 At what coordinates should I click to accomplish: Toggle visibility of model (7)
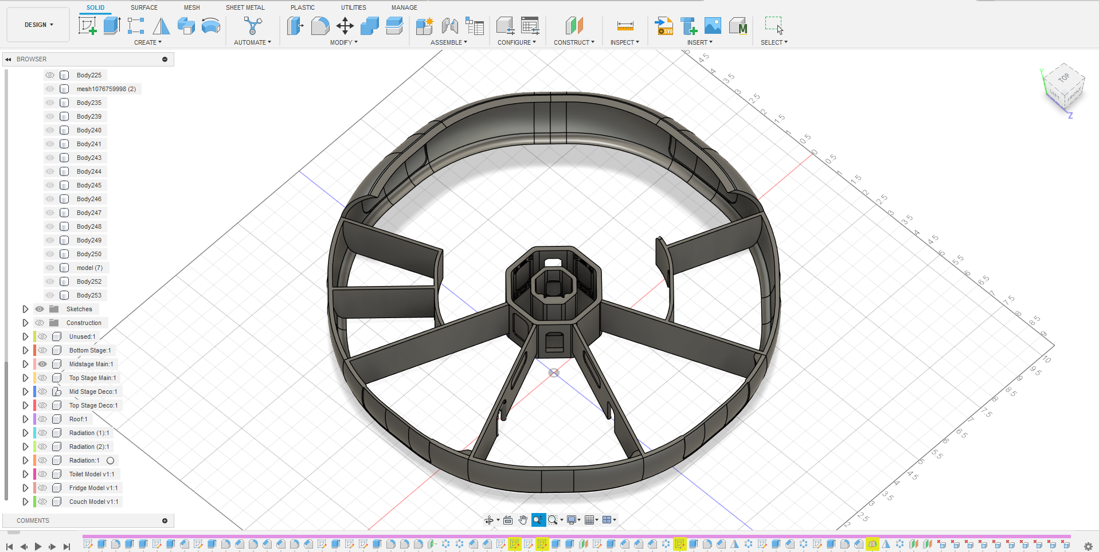[x=50, y=268]
